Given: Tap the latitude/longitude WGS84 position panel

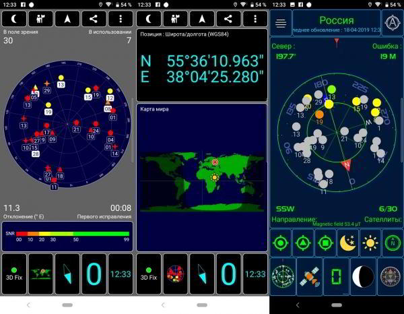Looking at the screenshot, I should [202, 64].
